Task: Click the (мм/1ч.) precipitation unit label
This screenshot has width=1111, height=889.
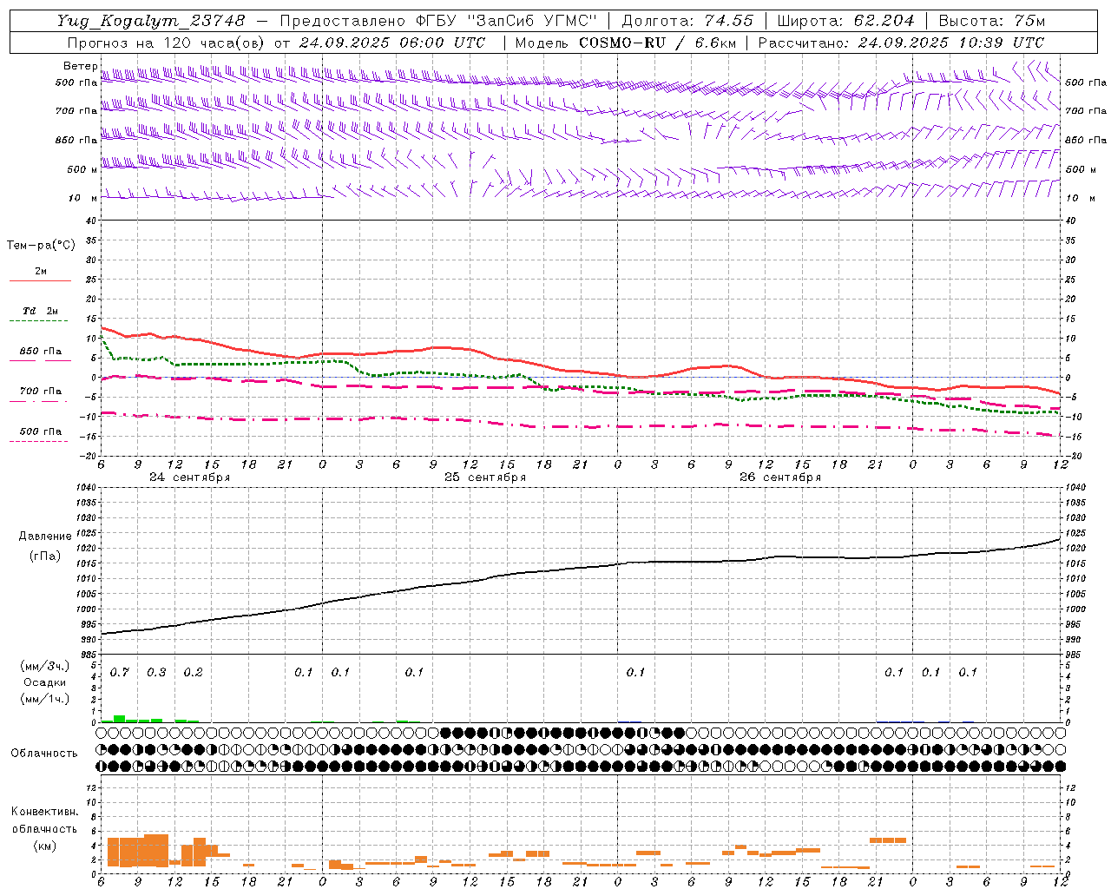Action: [45, 699]
